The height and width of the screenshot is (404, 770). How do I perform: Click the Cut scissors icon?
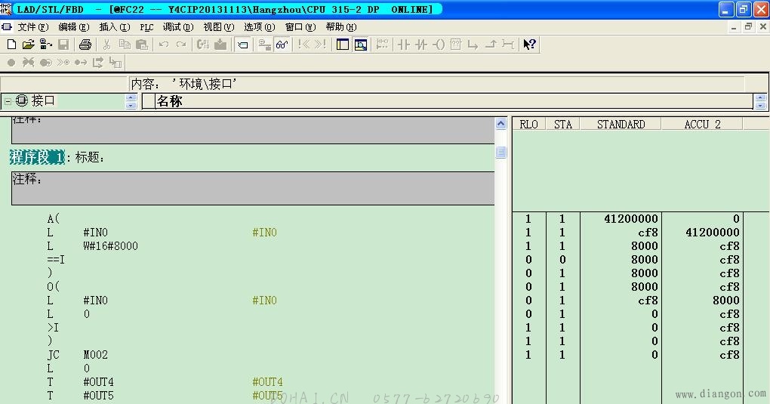(x=106, y=45)
